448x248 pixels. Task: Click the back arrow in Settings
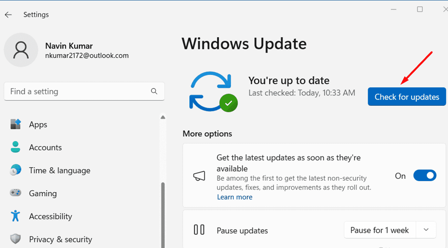tap(8, 15)
